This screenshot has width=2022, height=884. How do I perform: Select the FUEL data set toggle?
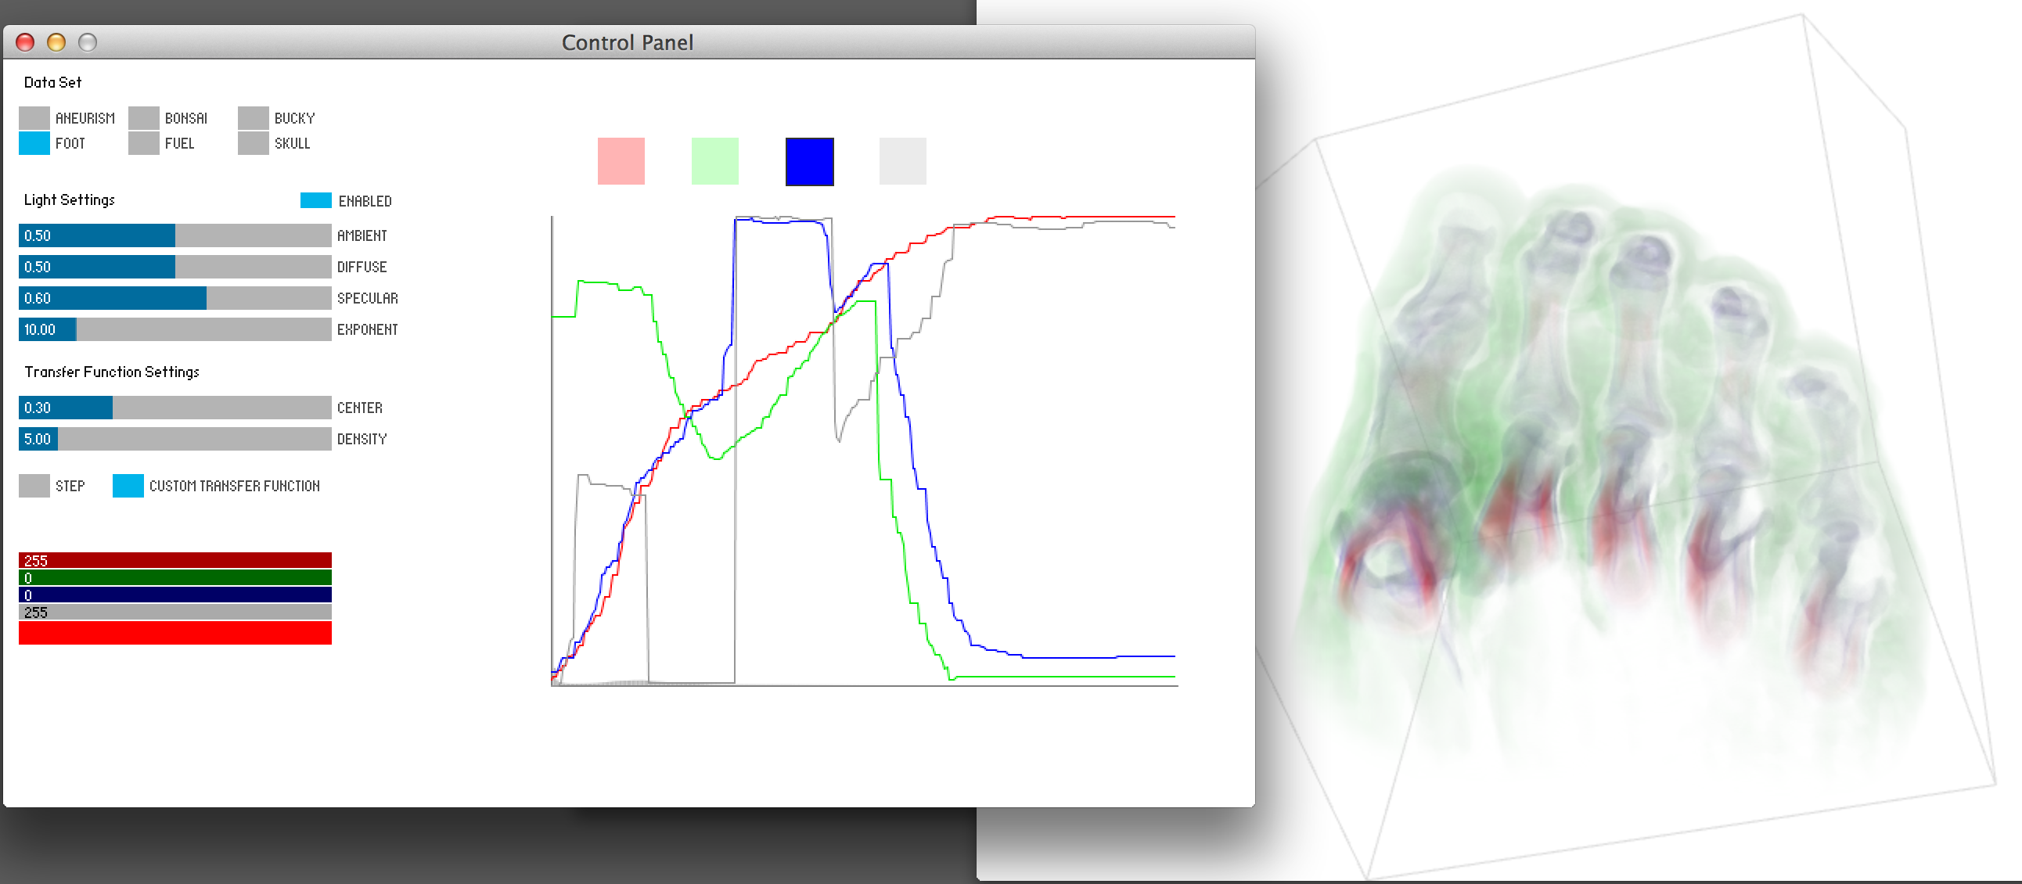144,142
